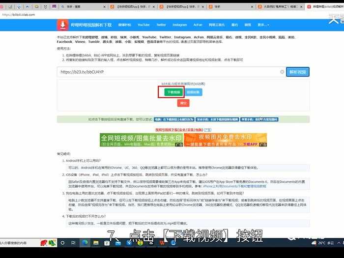Open Task View from the taskbar

74,243
